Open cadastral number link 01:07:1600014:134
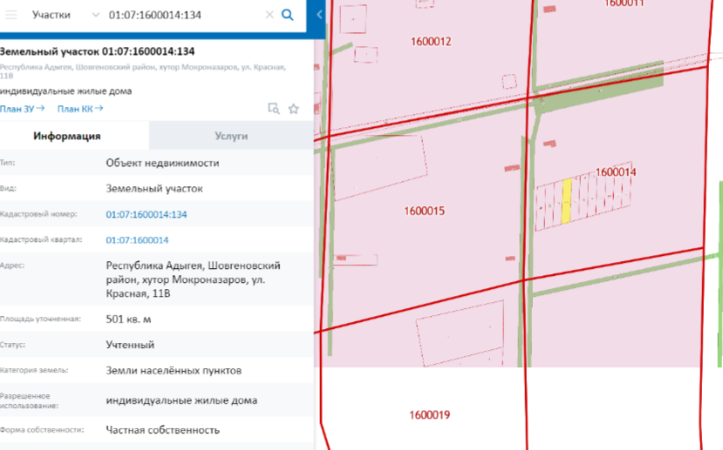 coord(147,214)
